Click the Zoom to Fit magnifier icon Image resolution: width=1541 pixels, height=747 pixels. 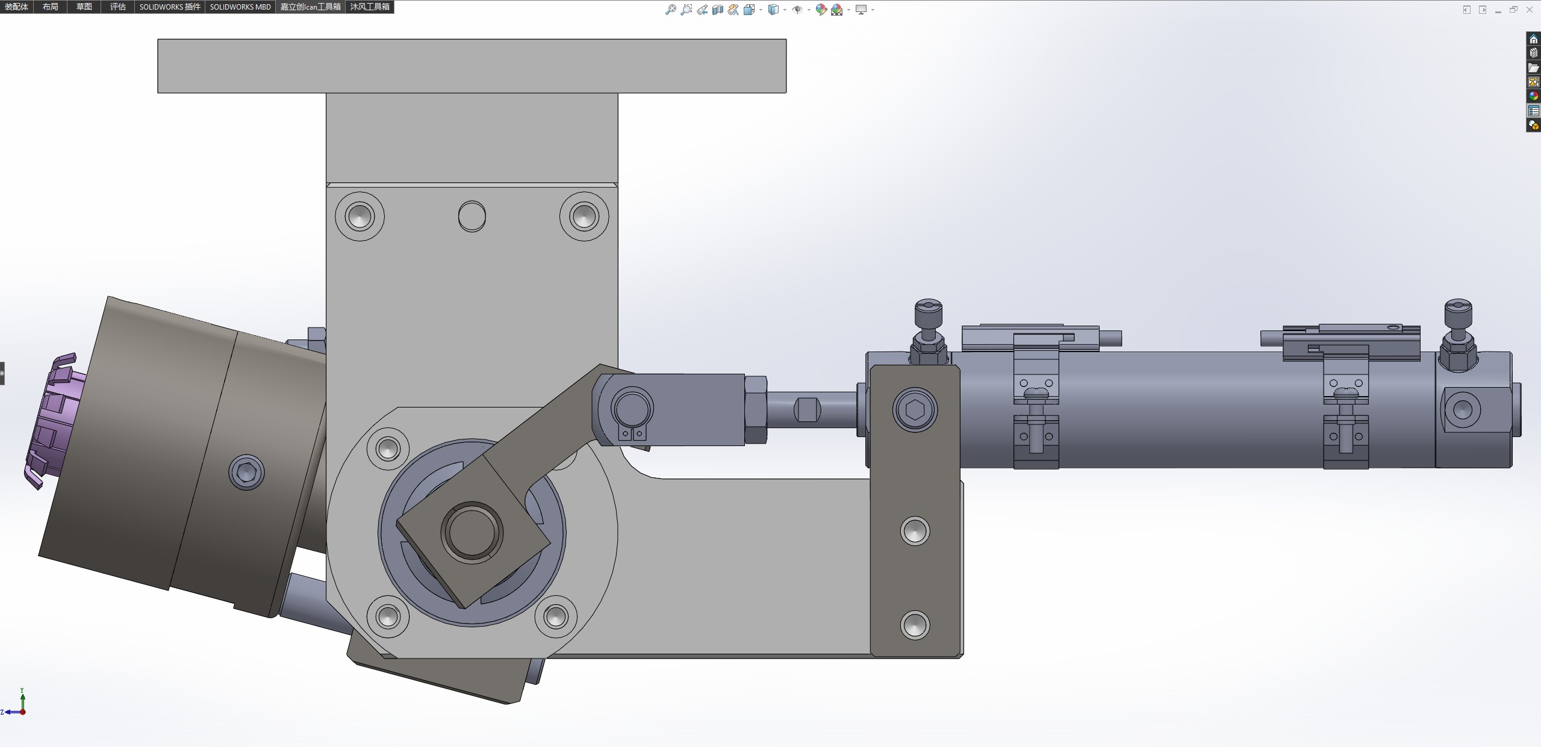[670, 10]
